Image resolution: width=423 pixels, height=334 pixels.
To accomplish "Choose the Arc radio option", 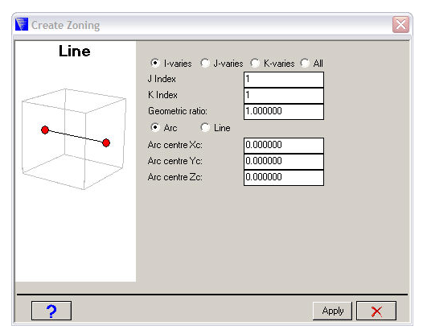I will pos(155,127).
